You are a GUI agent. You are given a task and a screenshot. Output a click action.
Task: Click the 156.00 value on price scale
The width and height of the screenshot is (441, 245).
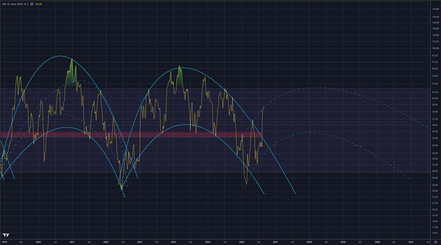436,9
